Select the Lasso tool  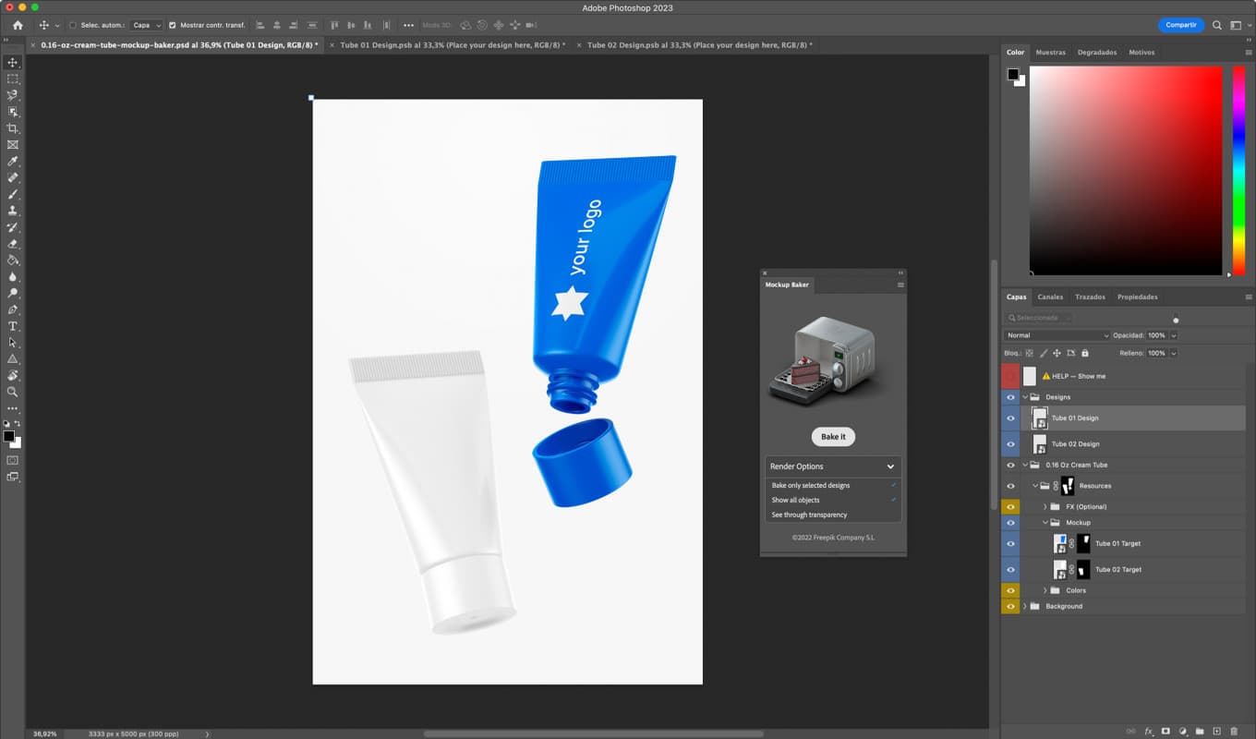(13, 95)
